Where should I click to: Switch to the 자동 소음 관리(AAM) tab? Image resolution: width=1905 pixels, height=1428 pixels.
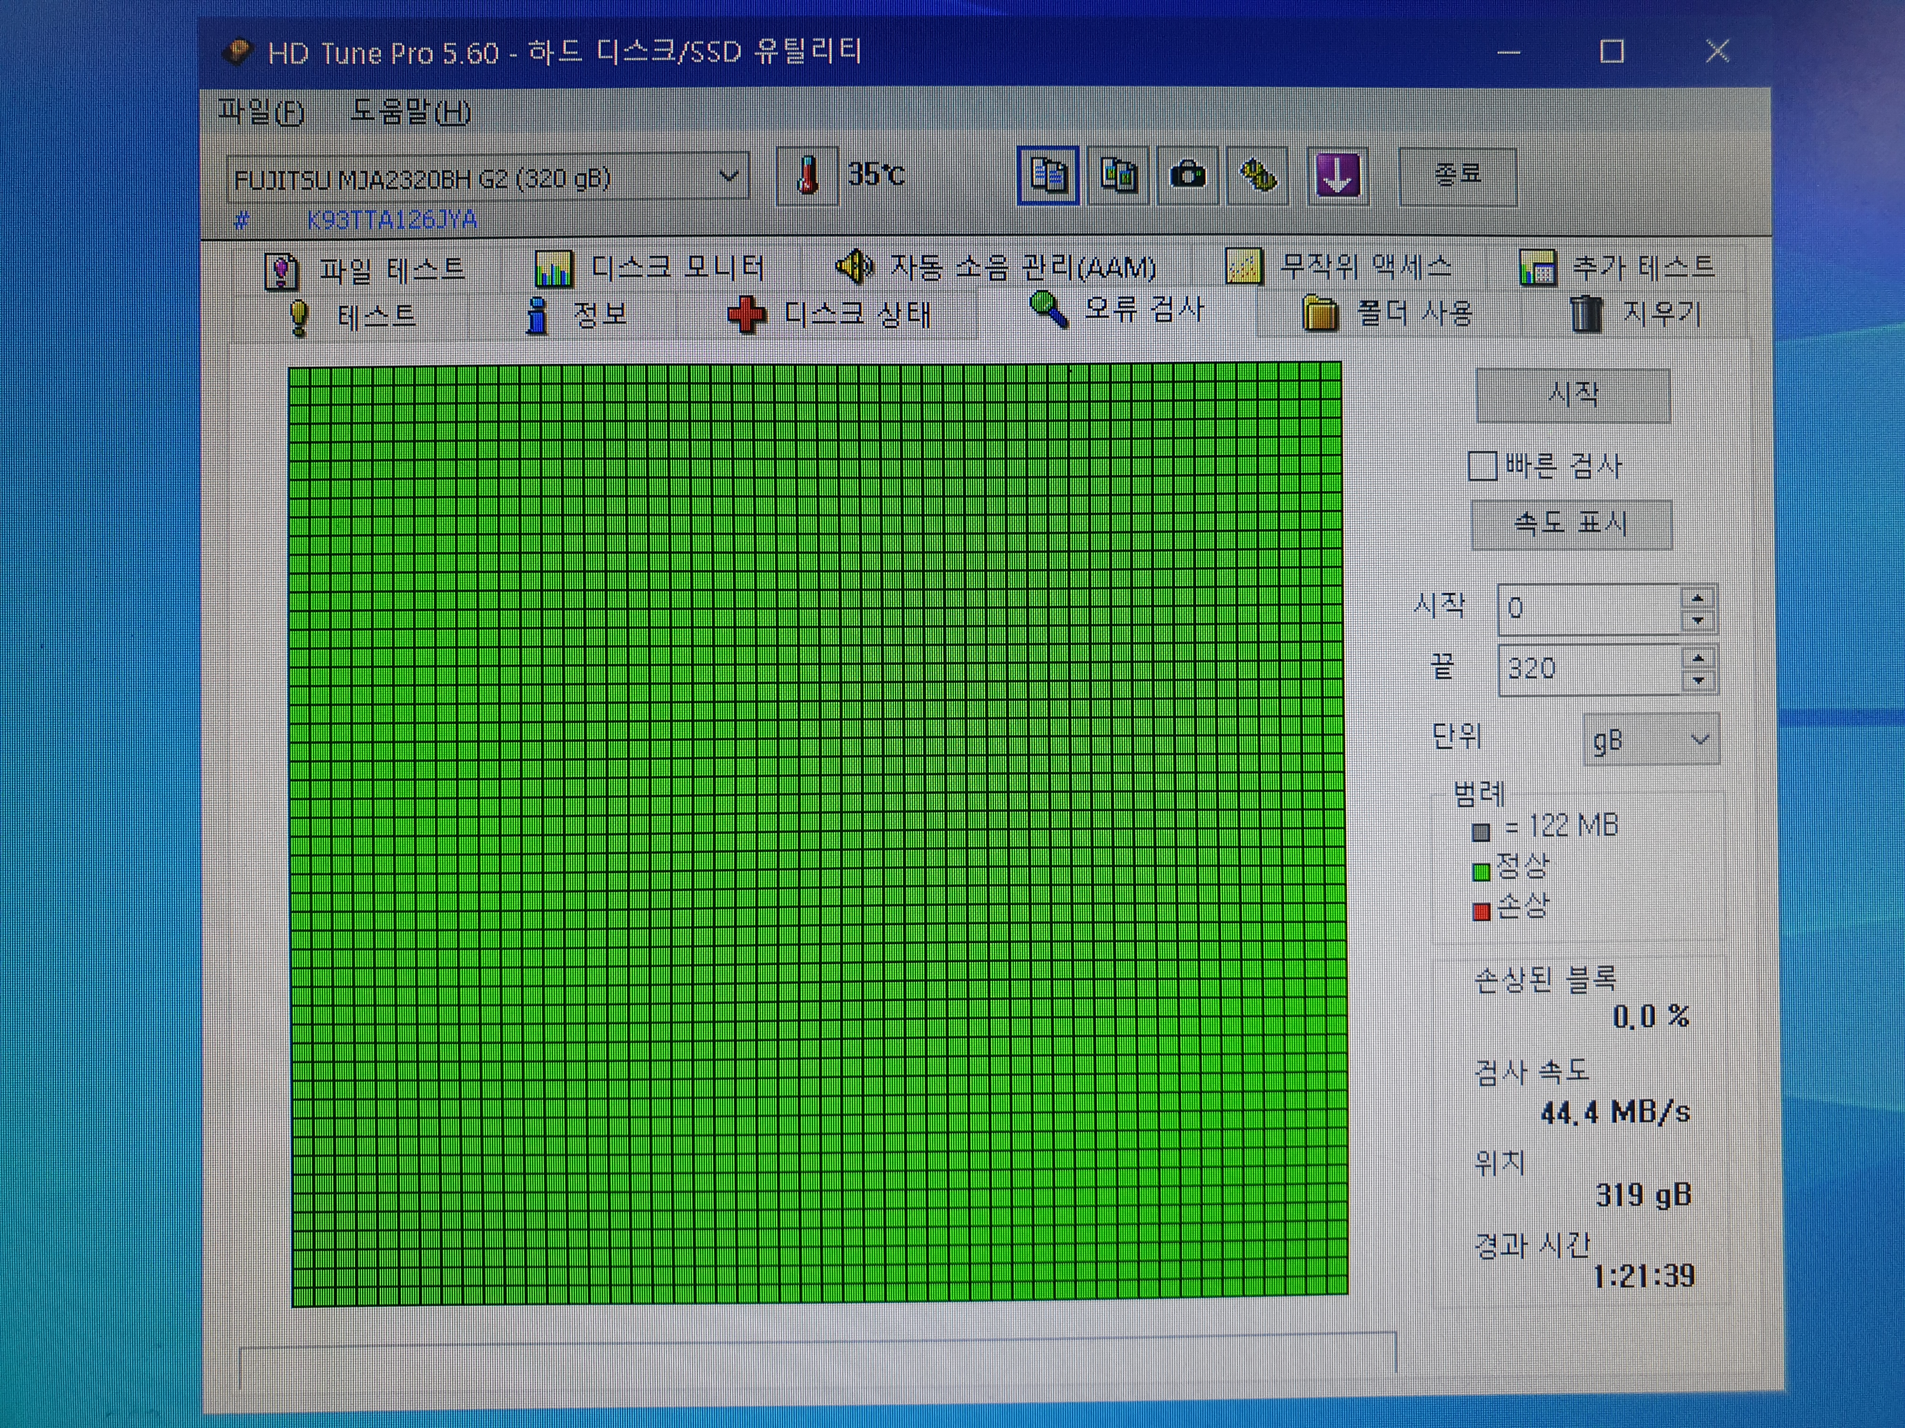click(x=996, y=267)
